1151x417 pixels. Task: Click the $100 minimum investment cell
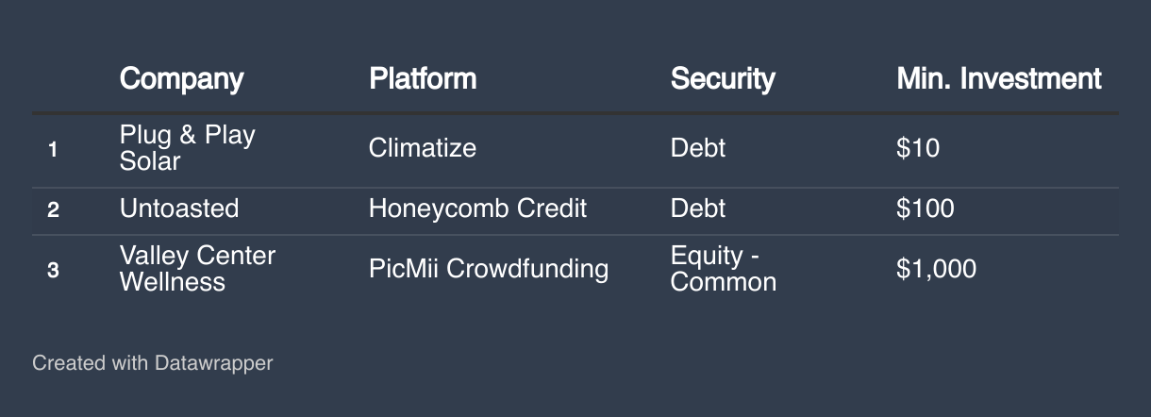coord(926,208)
